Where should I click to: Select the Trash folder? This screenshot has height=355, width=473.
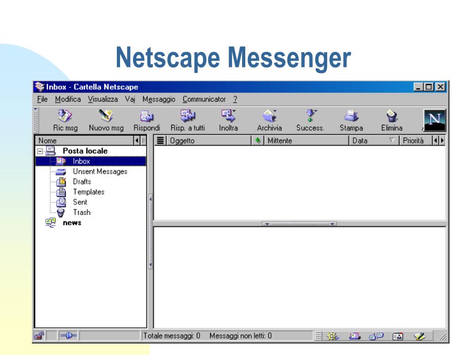(x=81, y=213)
